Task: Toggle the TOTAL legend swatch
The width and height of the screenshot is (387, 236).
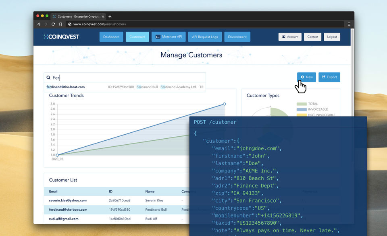Action: click(x=302, y=104)
